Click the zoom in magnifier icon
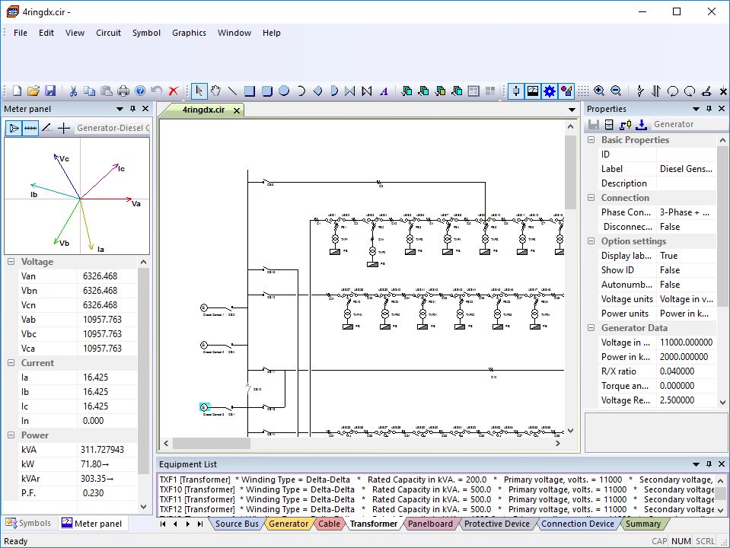 599,91
